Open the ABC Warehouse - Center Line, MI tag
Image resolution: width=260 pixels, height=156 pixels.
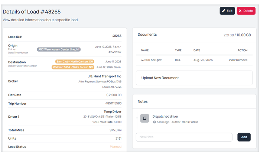pos(59,49)
